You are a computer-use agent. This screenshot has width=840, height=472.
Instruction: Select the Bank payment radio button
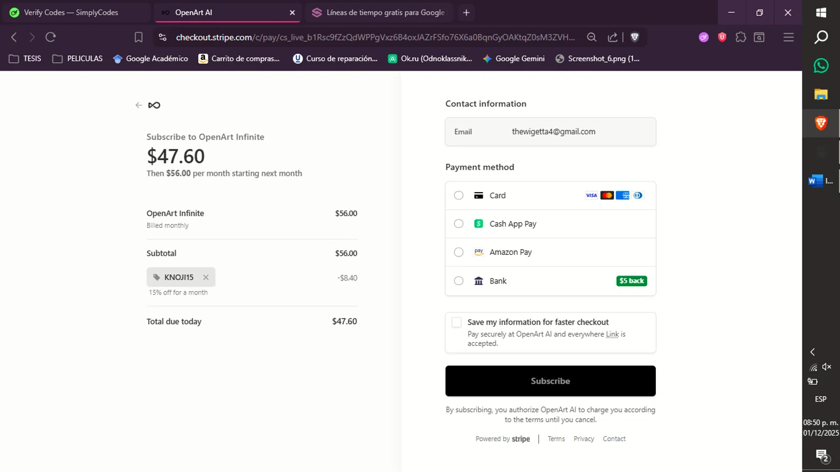459,281
